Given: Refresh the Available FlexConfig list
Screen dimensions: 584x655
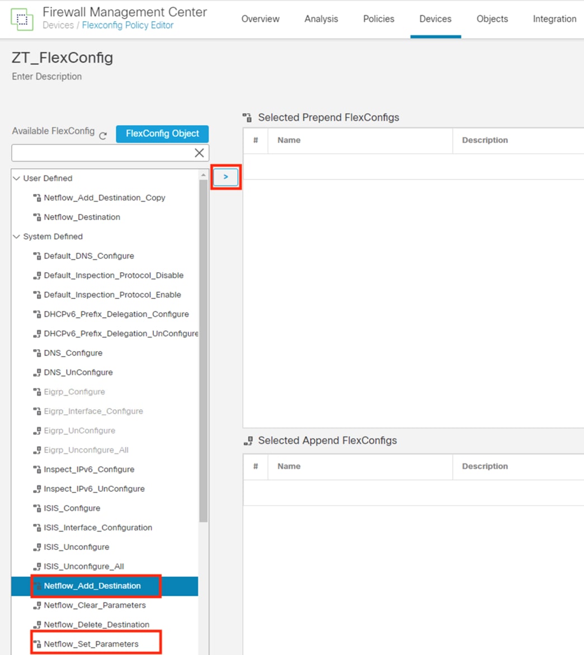Looking at the screenshot, I should [x=103, y=135].
